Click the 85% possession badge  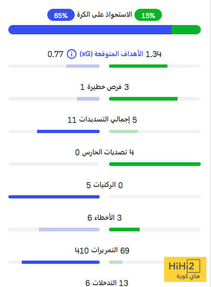(x=61, y=15)
